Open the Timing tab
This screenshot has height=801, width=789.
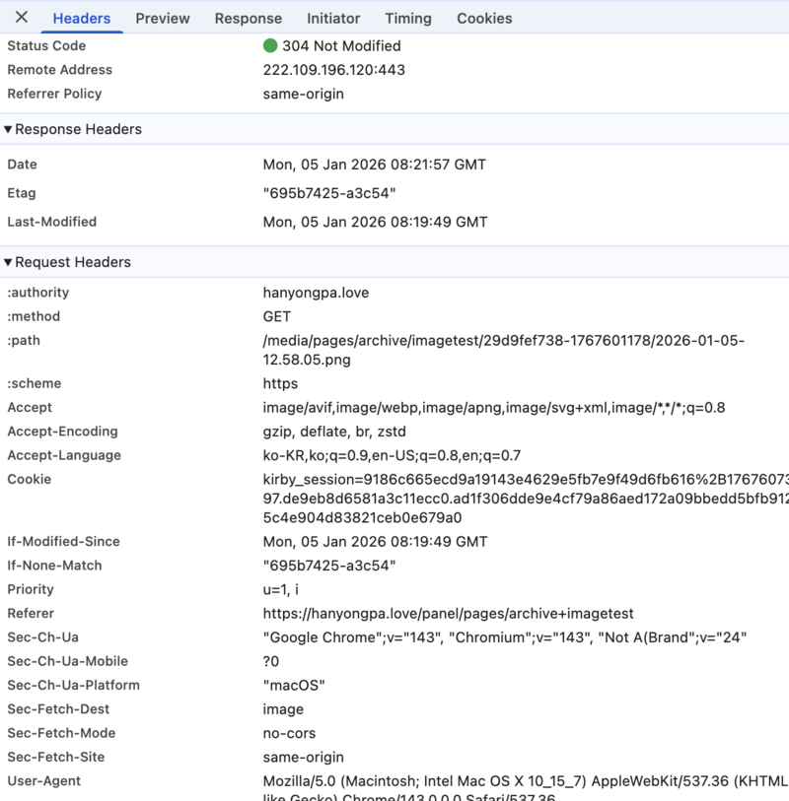pos(408,18)
